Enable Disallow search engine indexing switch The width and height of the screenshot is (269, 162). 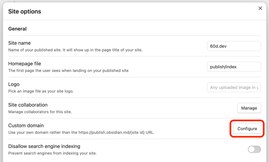(254, 149)
